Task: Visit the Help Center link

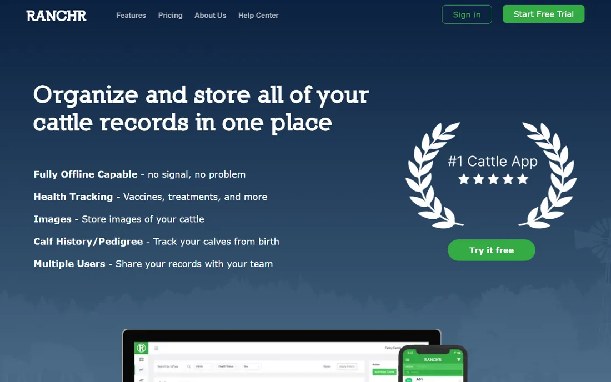Action: tap(258, 16)
